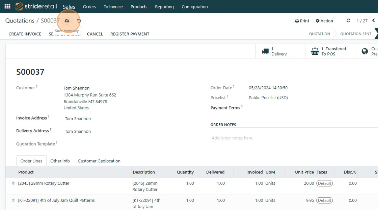Viewport: 378px width, 210px height.
Task: Click the refresh record icon
Action: (x=348, y=21)
